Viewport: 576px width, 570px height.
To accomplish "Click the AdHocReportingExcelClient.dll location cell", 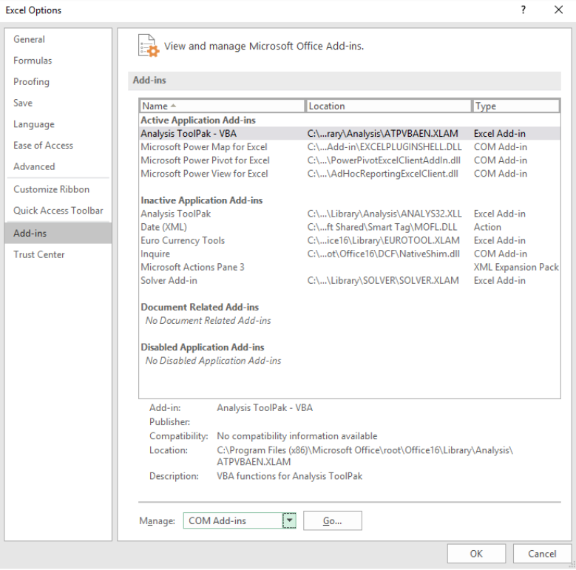I will pyautogui.click(x=383, y=173).
